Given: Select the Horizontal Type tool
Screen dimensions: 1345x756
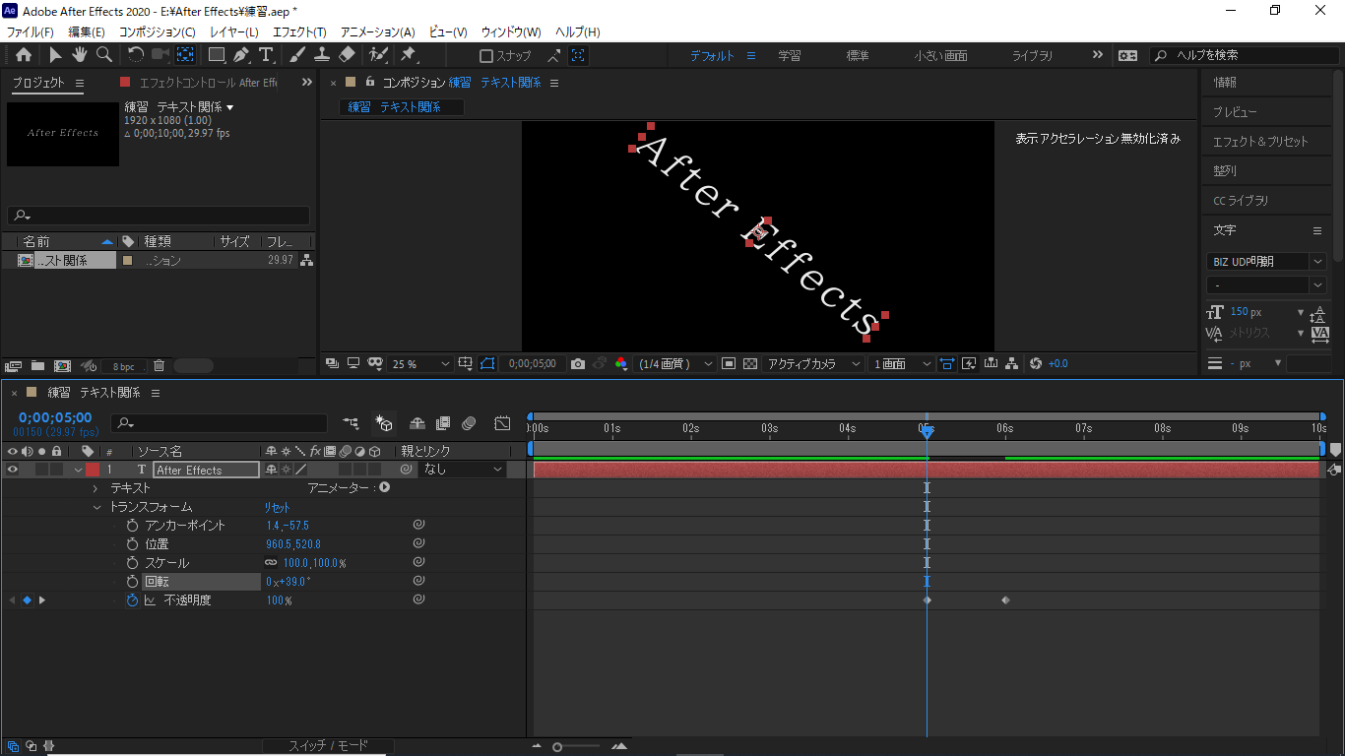Looking at the screenshot, I should tap(266, 55).
